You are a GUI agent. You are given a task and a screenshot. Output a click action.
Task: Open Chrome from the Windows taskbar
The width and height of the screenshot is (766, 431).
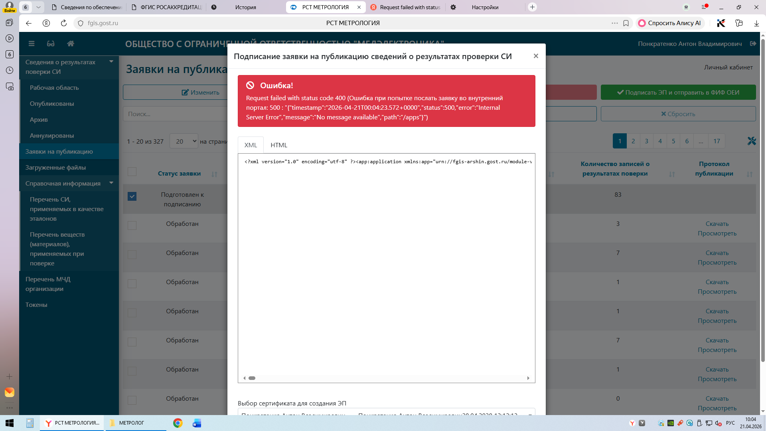pyautogui.click(x=178, y=423)
